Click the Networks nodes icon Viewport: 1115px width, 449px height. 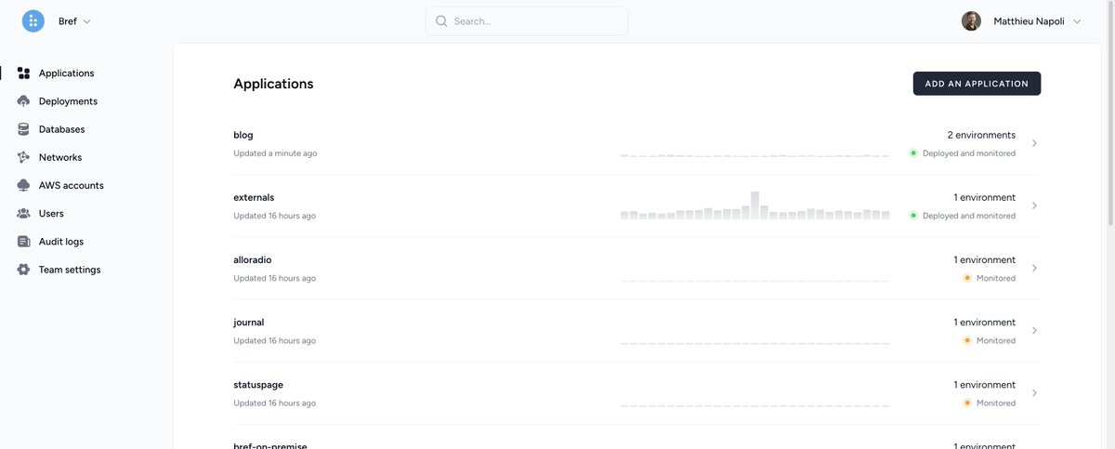tap(24, 157)
